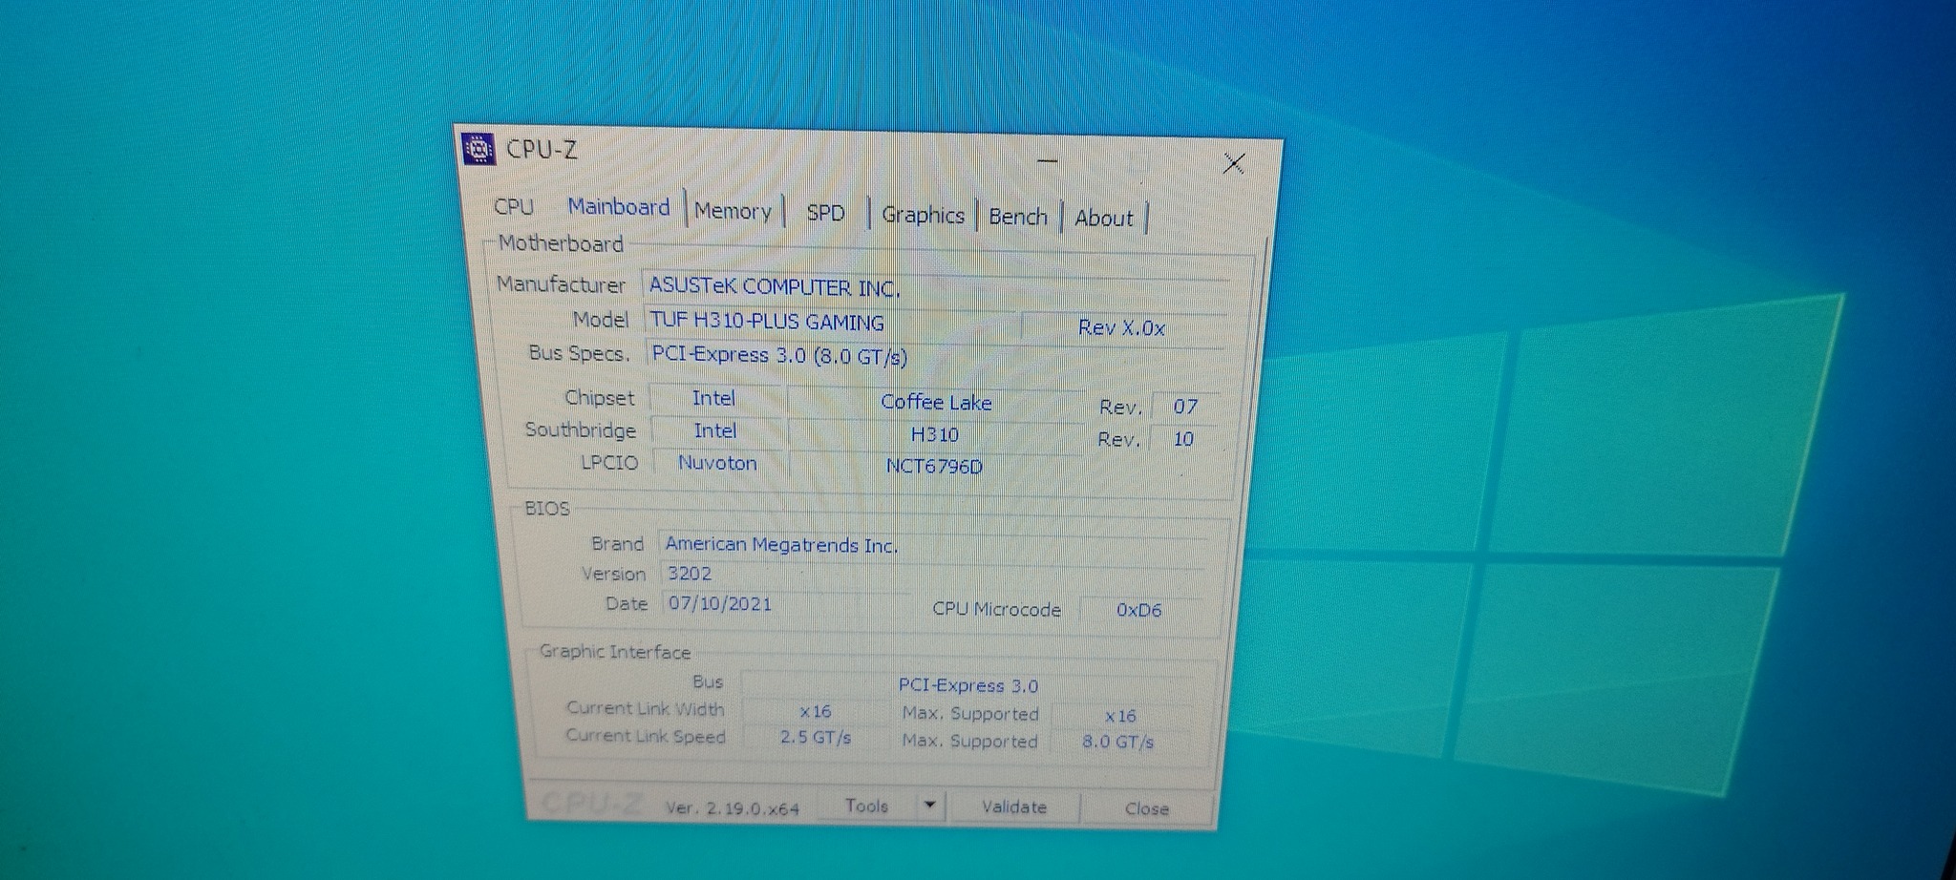
Task: Open the SPD tab
Action: (x=825, y=213)
